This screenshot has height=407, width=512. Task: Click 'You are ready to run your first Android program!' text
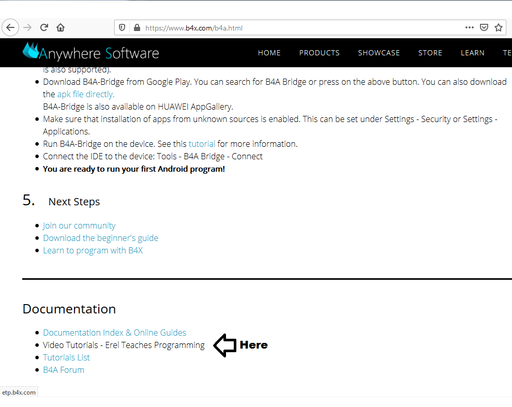coord(134,169)
